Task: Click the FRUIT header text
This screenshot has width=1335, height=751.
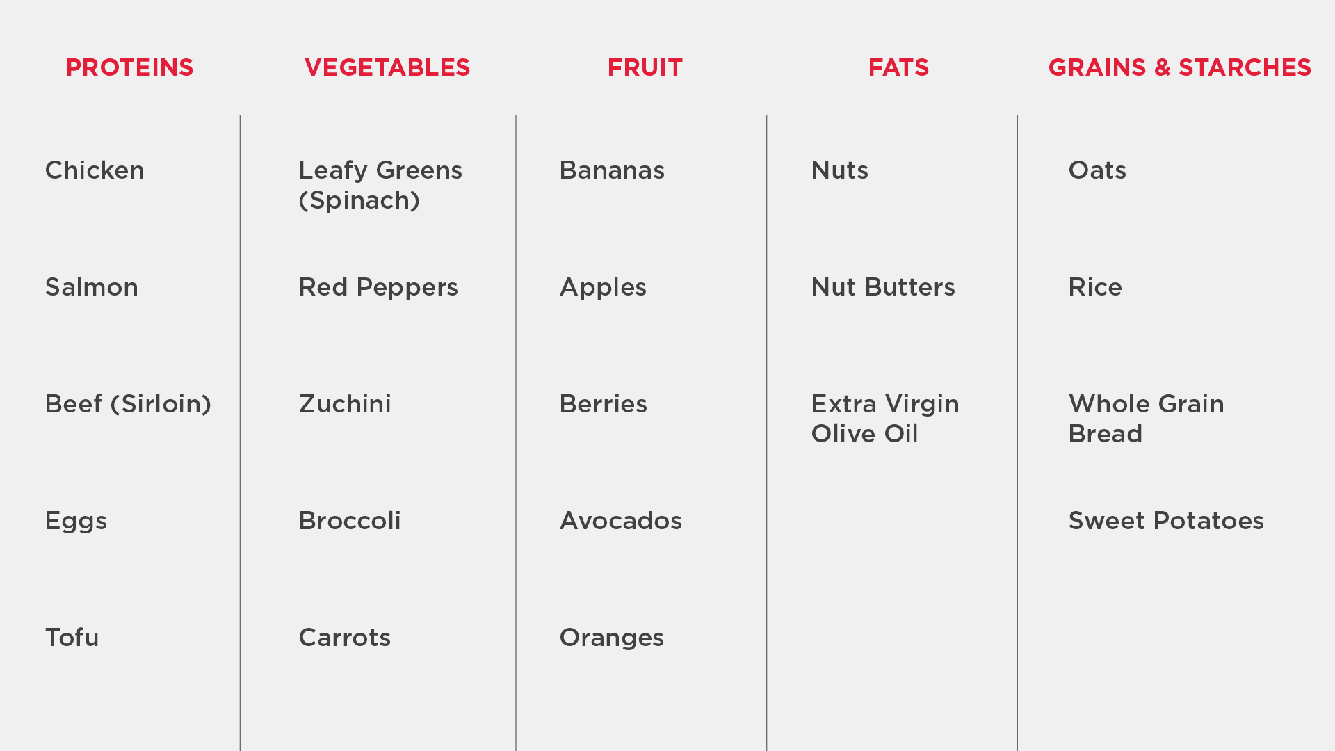Action: [x=645, y=67]
